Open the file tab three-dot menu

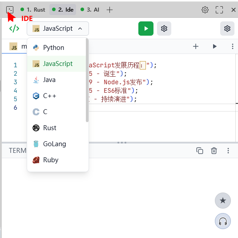tap(232, 46)
